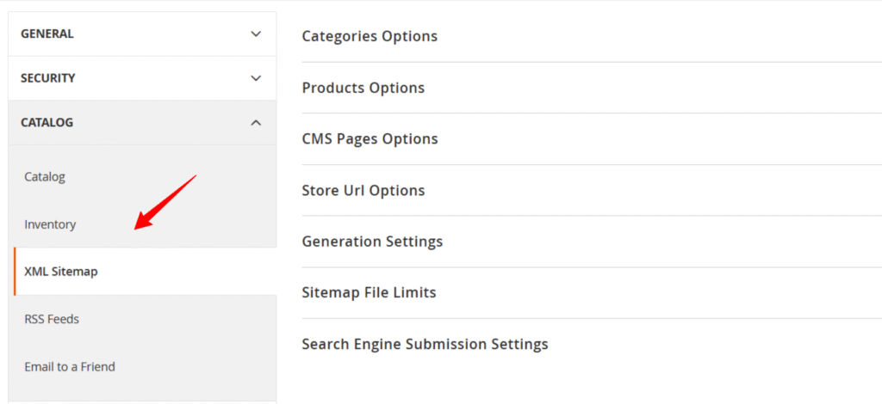
Task: Open Search Engine Submission Settings
Action: coord(425,345)
